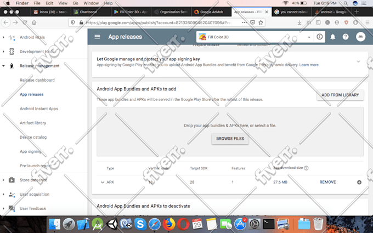The height and width of the screenshot is (233, 373).
Task: Open the account avatar icon
Action: (360, 37)
